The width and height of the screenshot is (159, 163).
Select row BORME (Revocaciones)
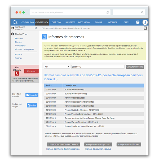[94, 90]
